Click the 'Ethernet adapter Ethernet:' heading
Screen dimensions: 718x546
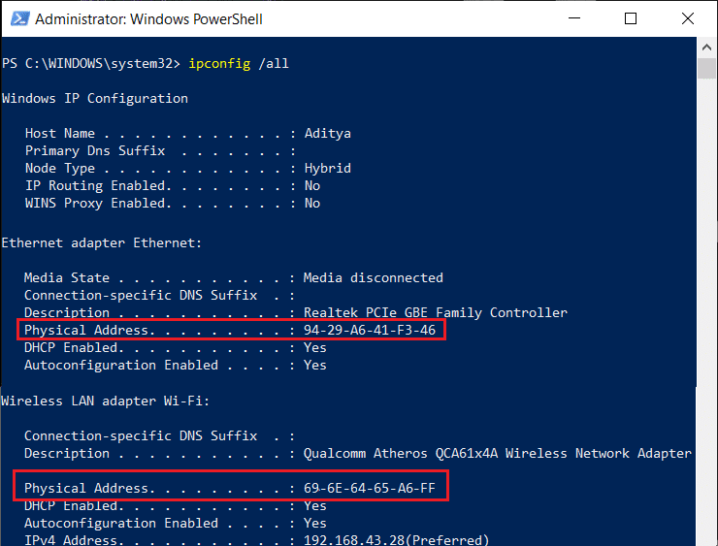(101, 242)
